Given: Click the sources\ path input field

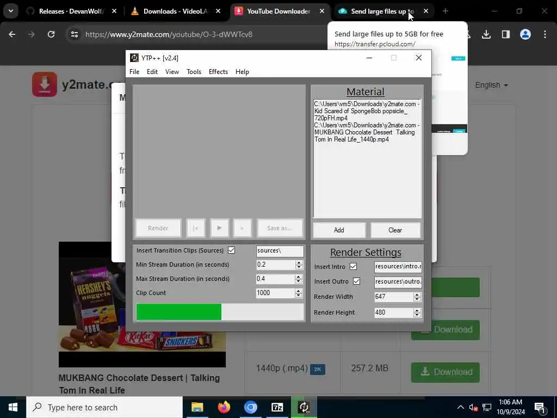Looking at the screenshot, I should (280, 251).
